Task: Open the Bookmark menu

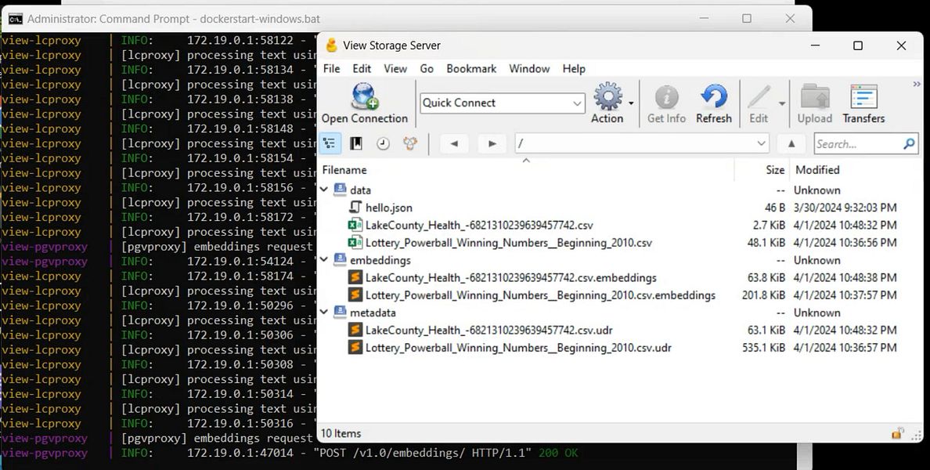Action: tap(470, 69)
